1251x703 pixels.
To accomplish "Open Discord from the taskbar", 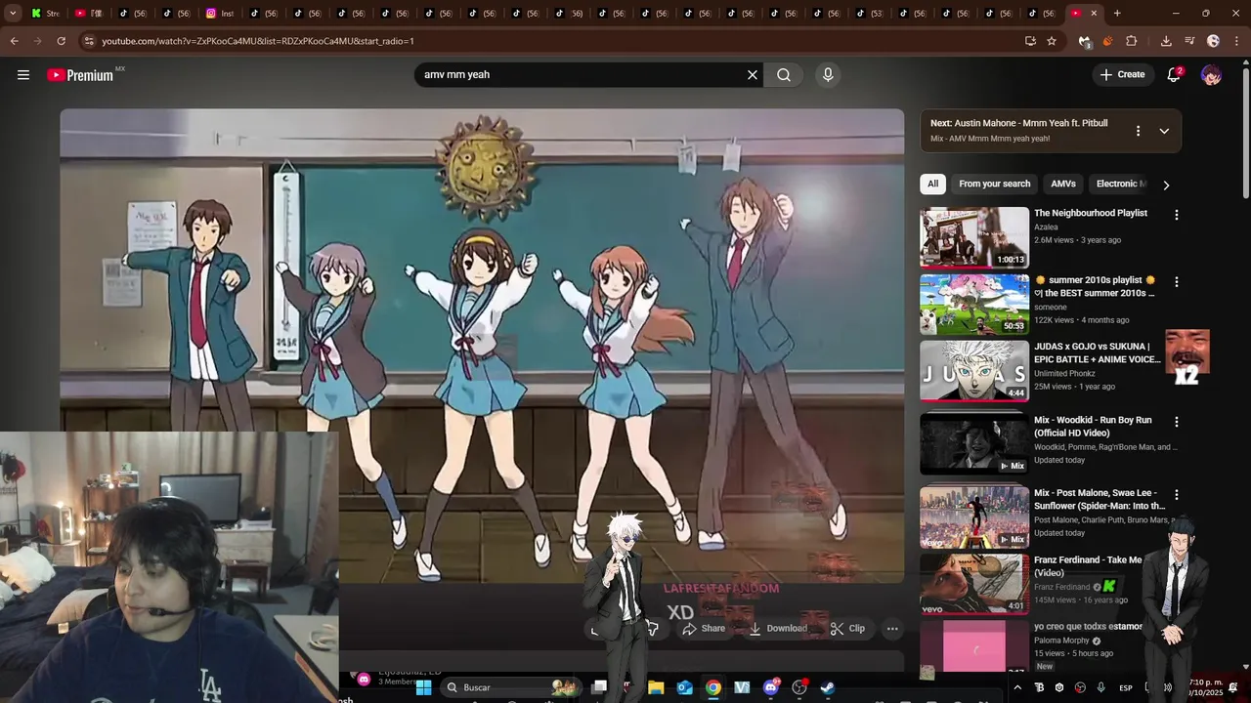I will pos(770,687).
